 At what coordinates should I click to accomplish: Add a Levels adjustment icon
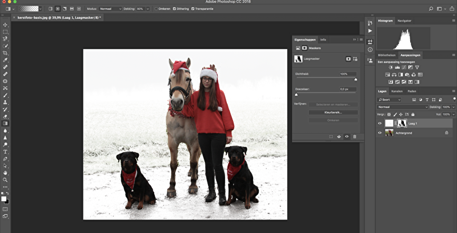(397, 67)
